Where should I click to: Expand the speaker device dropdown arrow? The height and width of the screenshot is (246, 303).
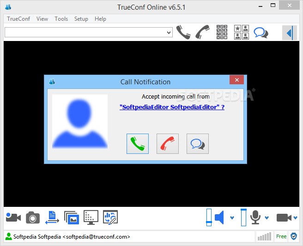tap(232, 217)
